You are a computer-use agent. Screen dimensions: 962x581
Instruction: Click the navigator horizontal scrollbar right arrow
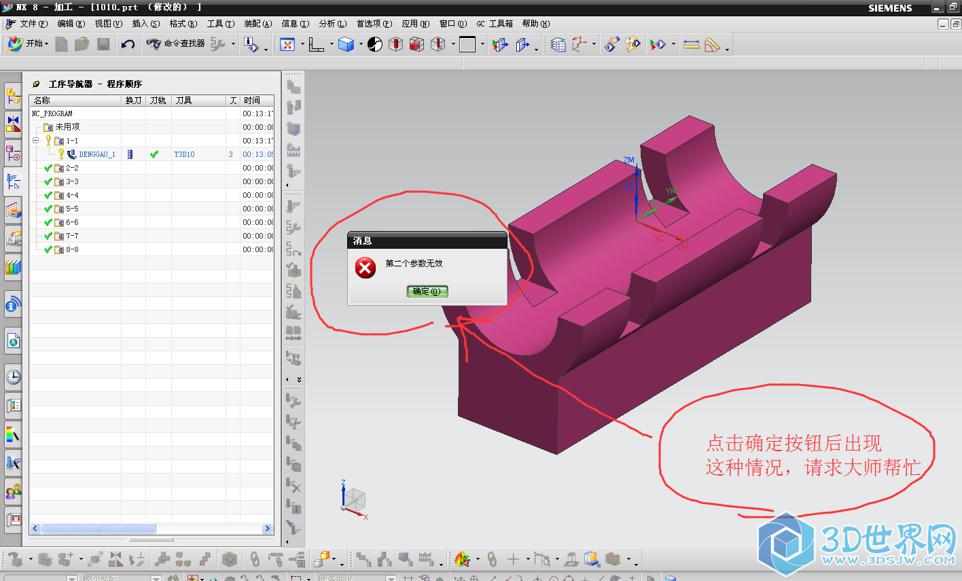tap(267, 528)
